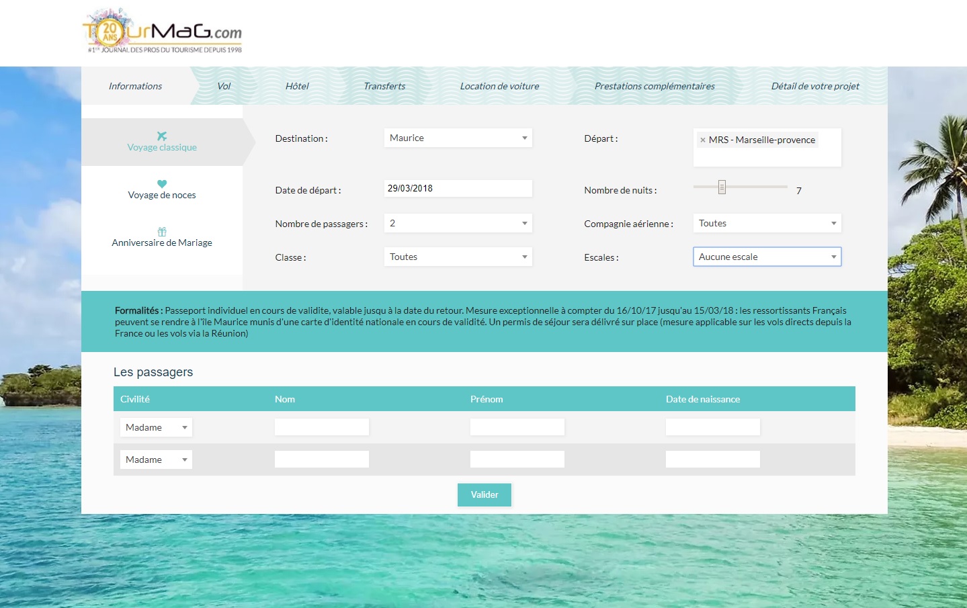The height and width of the screenshot is (608, 967).
Task: Click the Détail de votre projet tab
Action: [814, 87]
